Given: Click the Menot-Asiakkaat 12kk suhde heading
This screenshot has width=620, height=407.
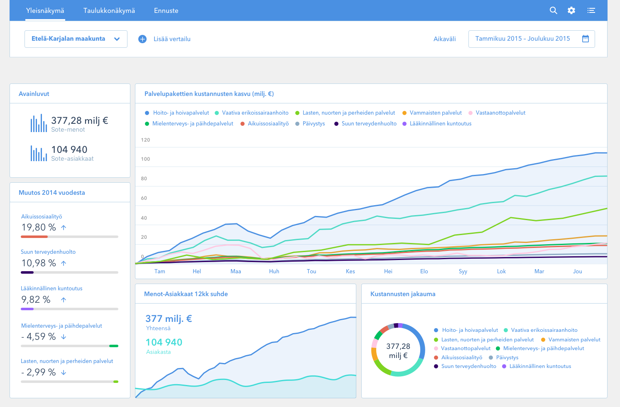Looking at the screenshot, I should pyautogui.click(x=186, y=294).
